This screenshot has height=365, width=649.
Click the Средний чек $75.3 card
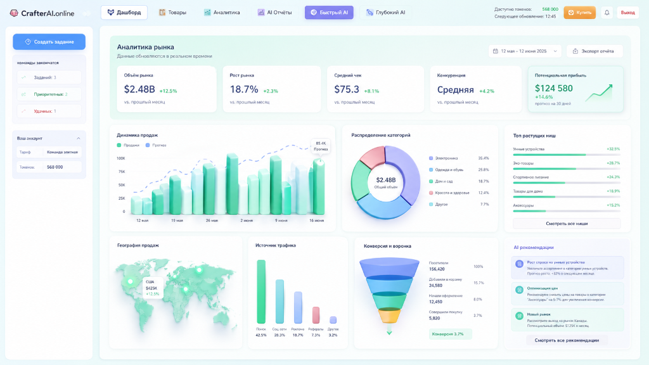375,89
